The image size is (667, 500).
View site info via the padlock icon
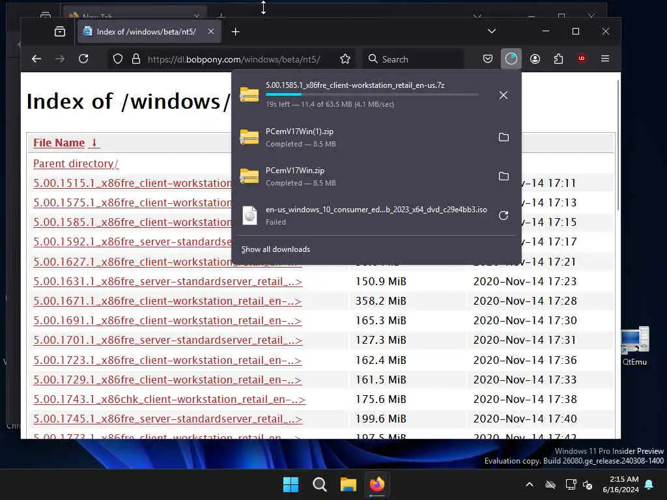click(x=136, y=59)
